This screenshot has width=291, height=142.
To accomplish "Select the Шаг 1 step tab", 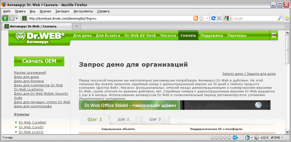I will point(95,119).
